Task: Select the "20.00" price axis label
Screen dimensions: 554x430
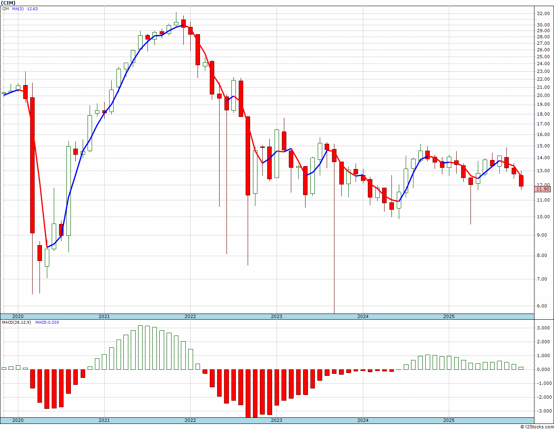Action: (543, 96)
